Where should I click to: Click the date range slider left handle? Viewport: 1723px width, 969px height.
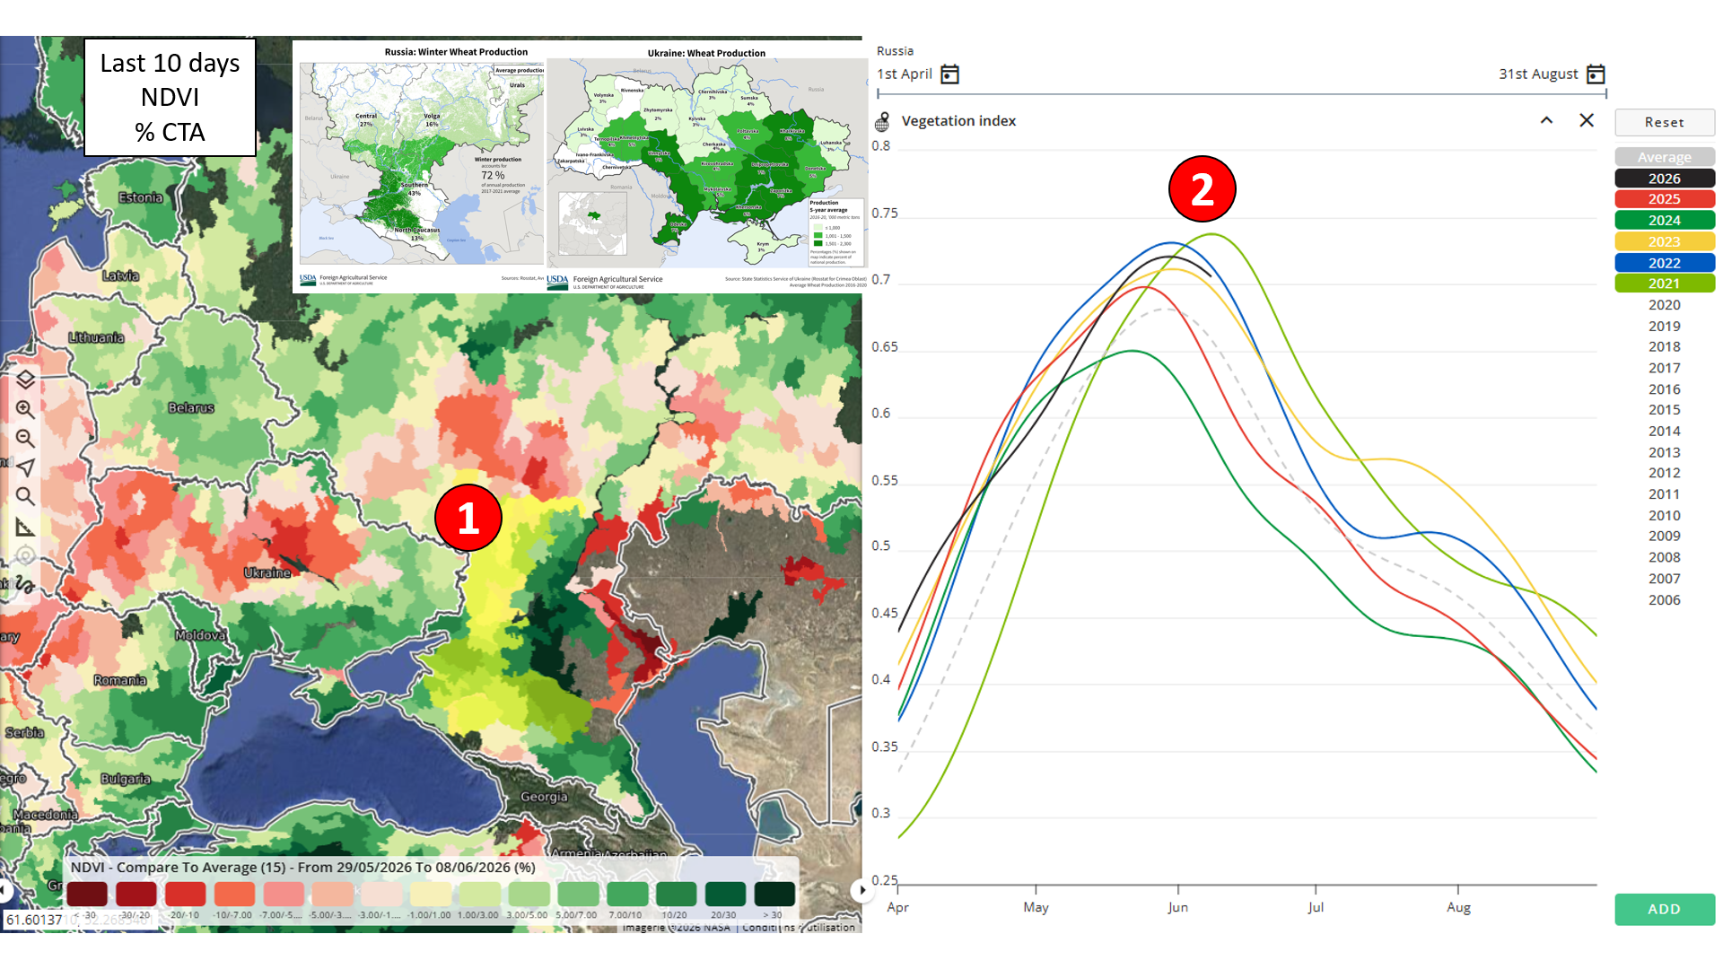click(878, 92)
